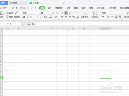The image size is (129, 96).
Task: Expand the Merge and Center dropdown arrow
Action: (x=89, y=17)
